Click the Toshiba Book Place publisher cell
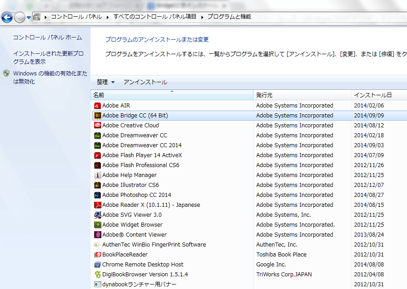The width and height of the screenshot is (407, 289). (282, 255)
